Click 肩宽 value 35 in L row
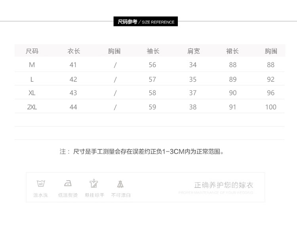 [x=193, y=79]
